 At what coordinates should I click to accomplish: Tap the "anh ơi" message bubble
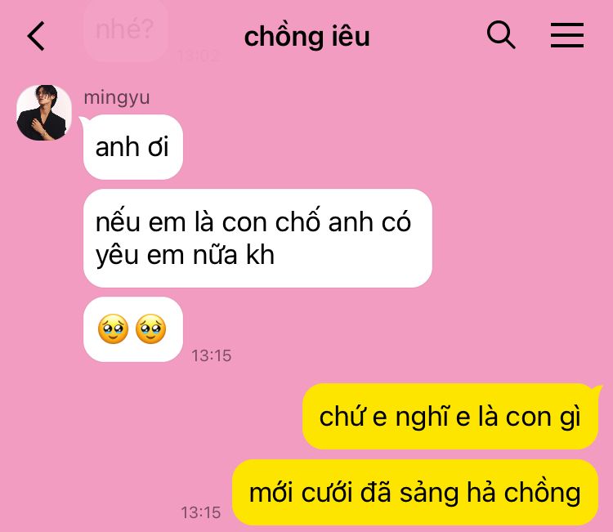(133, 147)
